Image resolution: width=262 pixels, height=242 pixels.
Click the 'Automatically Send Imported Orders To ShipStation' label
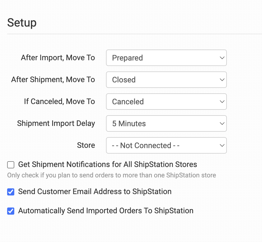coord(106,211)
